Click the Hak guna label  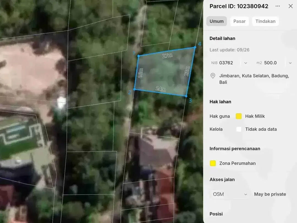(x=220, y=116)
